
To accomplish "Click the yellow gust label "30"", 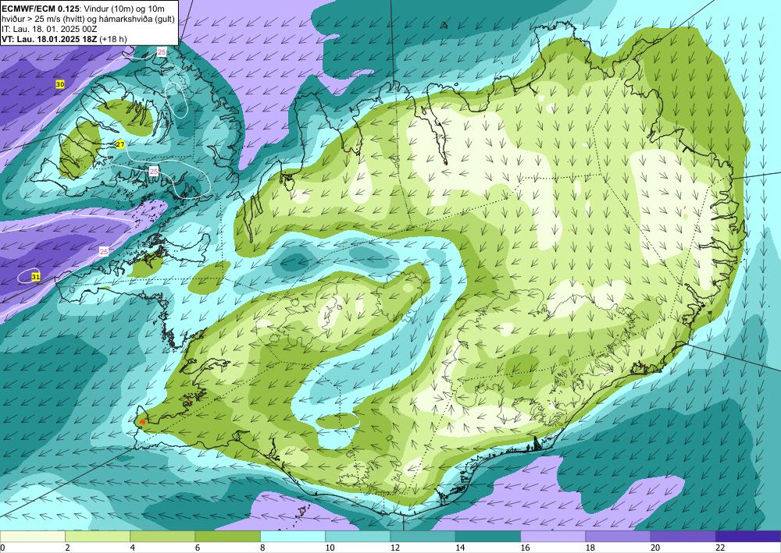I will (60, 84).
